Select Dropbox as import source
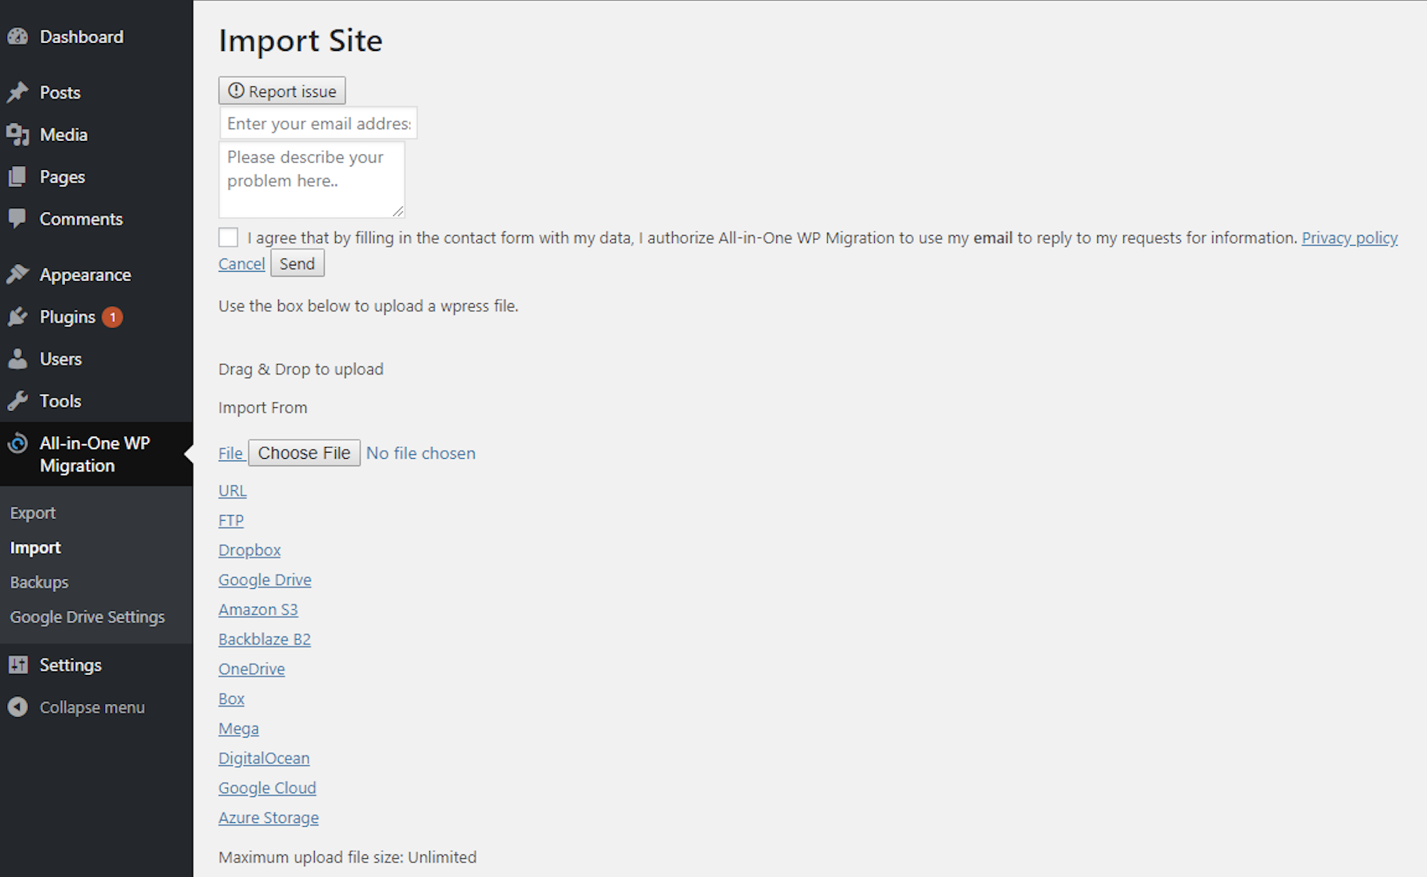The image size is (1427, 877). coord(249,550)
